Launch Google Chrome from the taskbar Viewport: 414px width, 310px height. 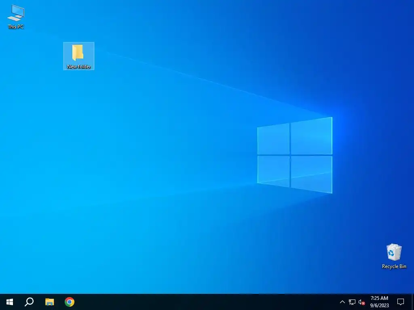[x=70, y=302]
